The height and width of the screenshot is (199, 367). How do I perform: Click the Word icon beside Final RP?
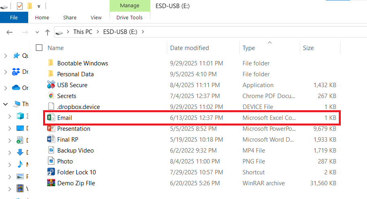(51, 139)
